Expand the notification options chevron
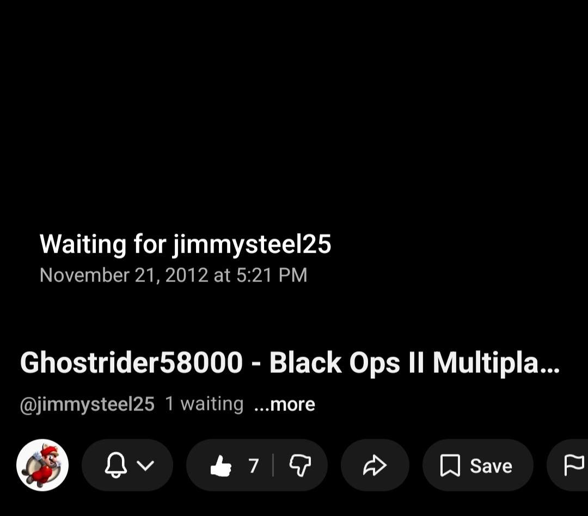 (145, 465)
